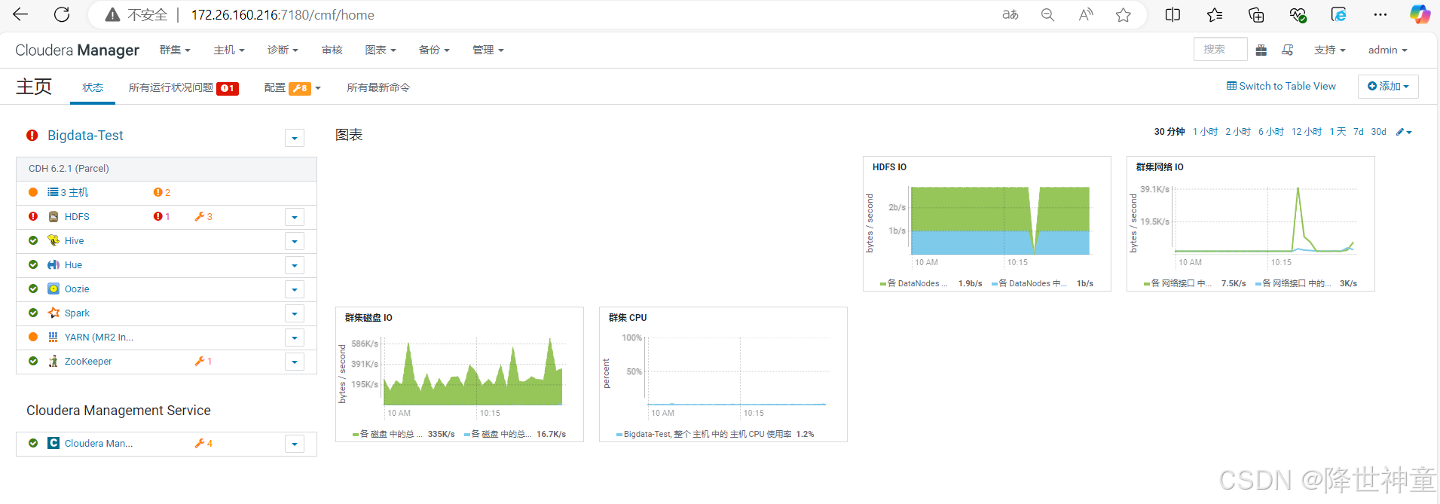This screenshot has height=504, width=1440.
Task: Click the Oozie service icon
Action: 54,289
